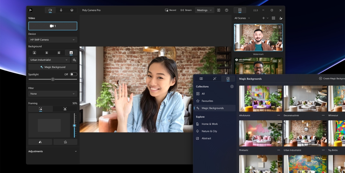This screenshot has height=173, width=345.
Task: Open the more options for Afrofuturist background
Action: coord(279,115)
